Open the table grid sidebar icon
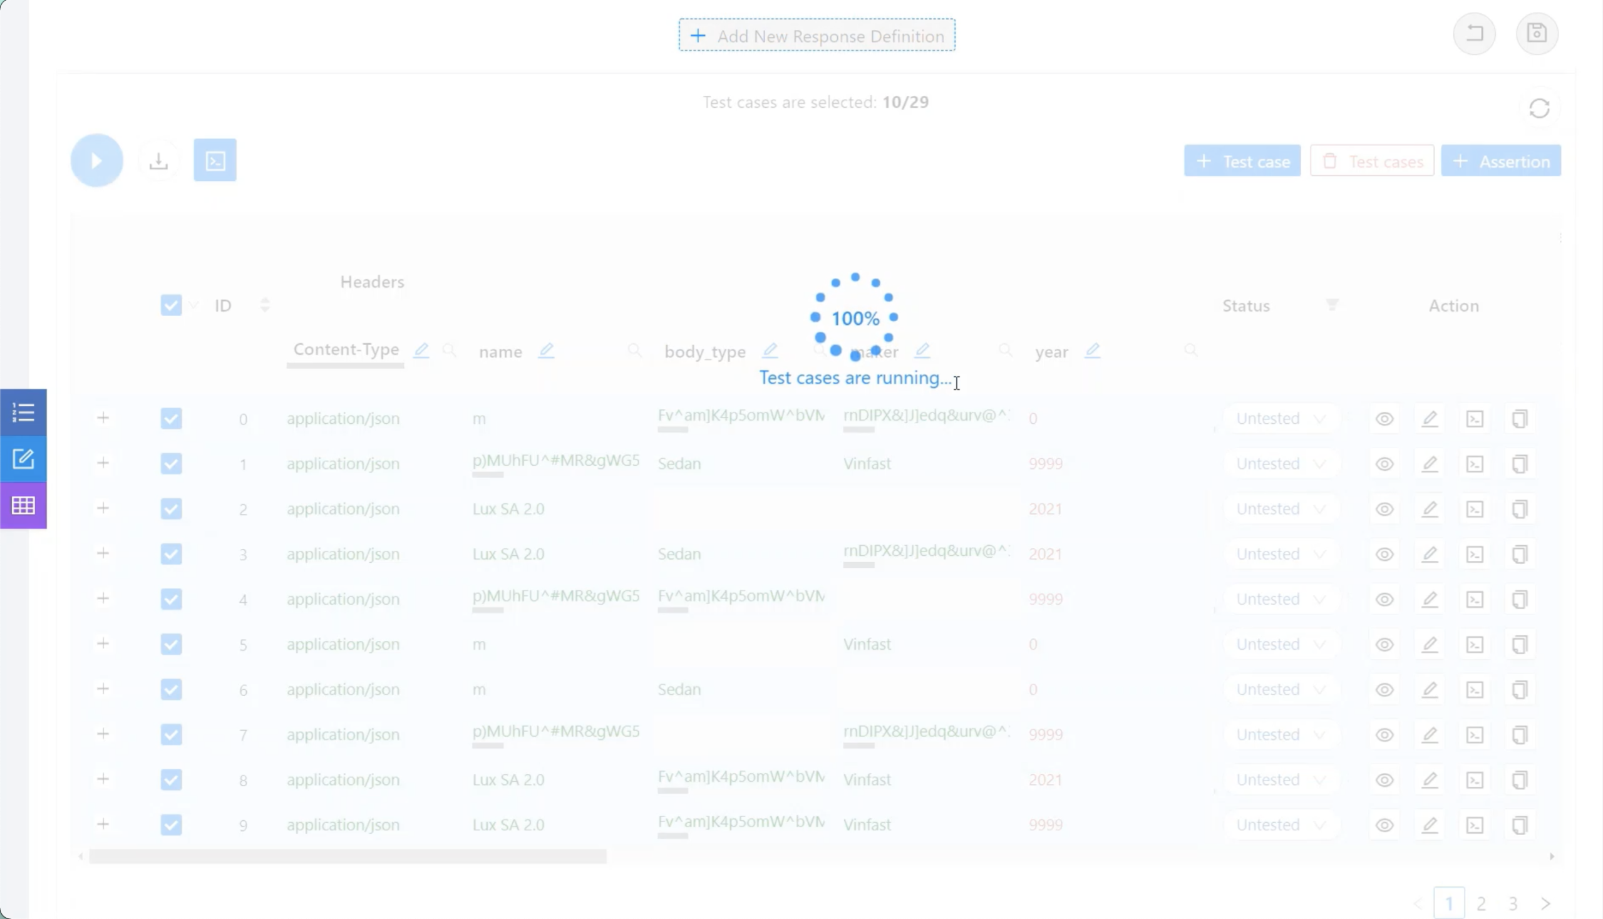The image size is (1603, 919). (23, 506)
